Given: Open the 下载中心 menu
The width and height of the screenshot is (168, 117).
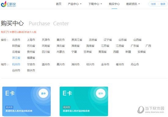Looking at the screenshot, I should 94,4.
